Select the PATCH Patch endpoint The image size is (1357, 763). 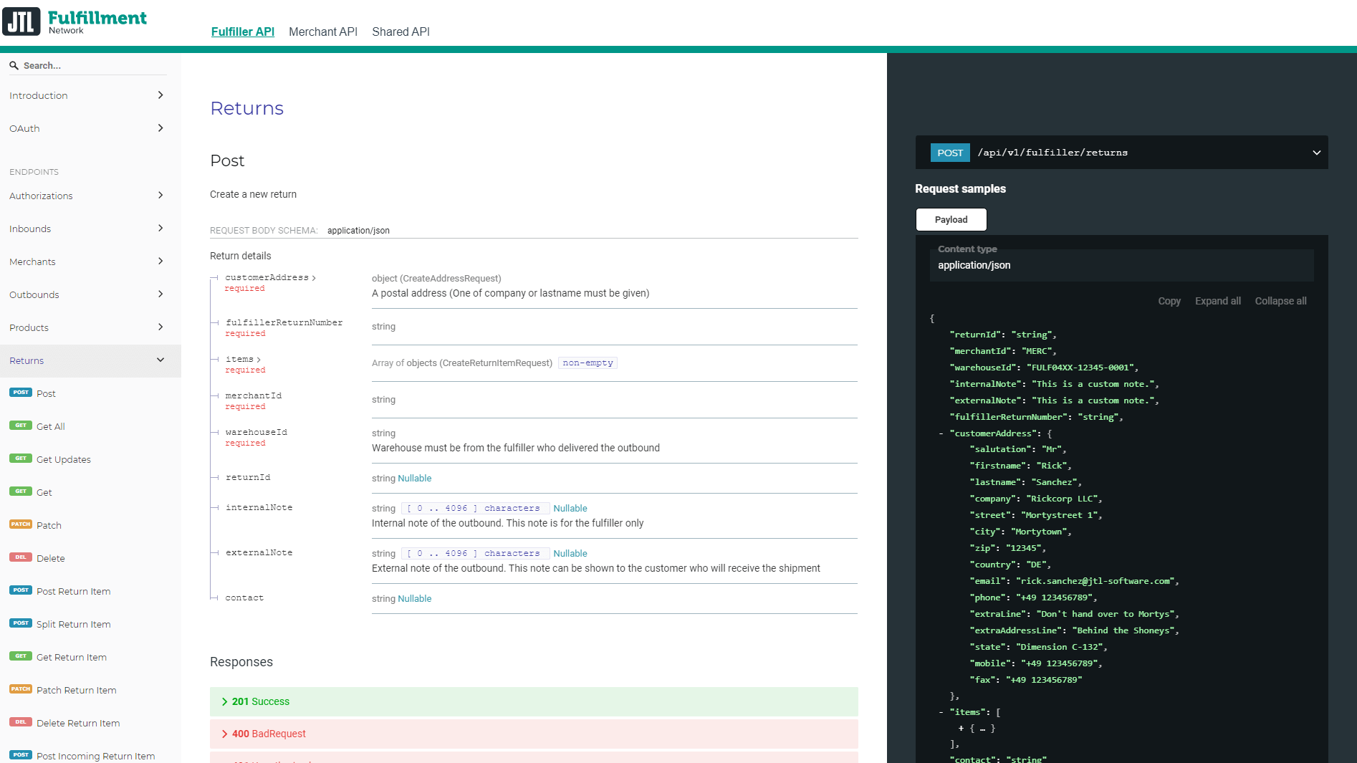49,525
